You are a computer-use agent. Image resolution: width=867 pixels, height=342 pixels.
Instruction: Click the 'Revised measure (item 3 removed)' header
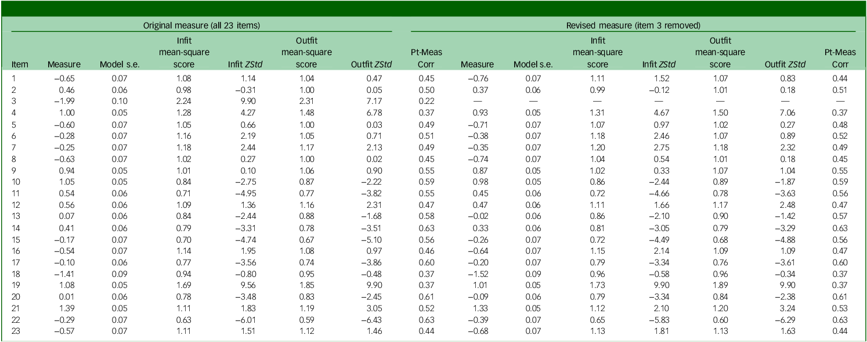[633, 26]
